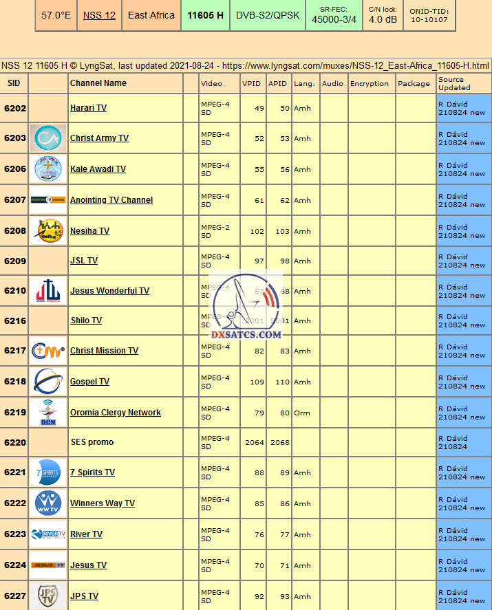Click the APID column header

click(x=279, y=83)
